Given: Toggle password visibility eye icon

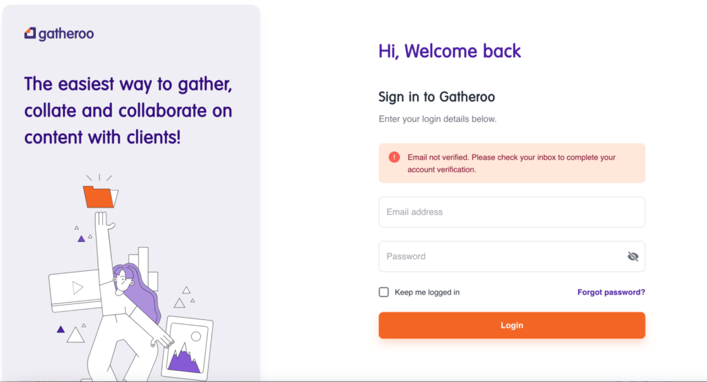Looking at the screenshot, I should pyautogui.click(x=632, y=257).
